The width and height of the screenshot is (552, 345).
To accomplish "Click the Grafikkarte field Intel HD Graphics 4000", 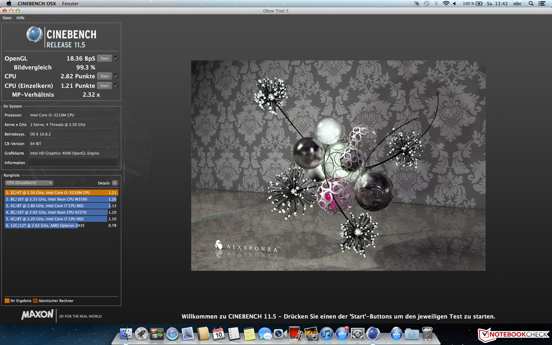I will pos(73,153).
